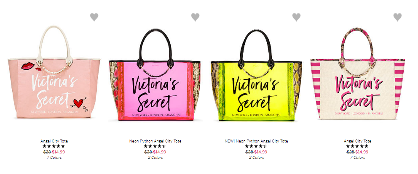Image resolution: width=418 pixels, height=174 pixels.
Task: Open the last Angel City Tote title link
Action: pyautogui.click(x=357, y=141)
